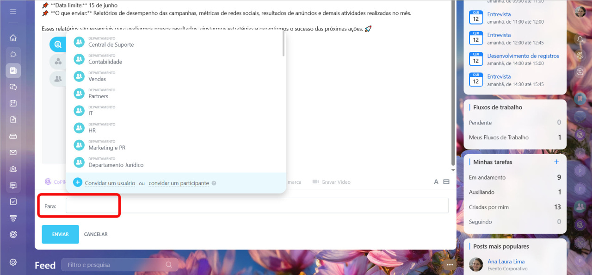592x275 pixels.
Task: Open the three-dots button near Feed
Action: pyautogui.click(x=449, y=265)
